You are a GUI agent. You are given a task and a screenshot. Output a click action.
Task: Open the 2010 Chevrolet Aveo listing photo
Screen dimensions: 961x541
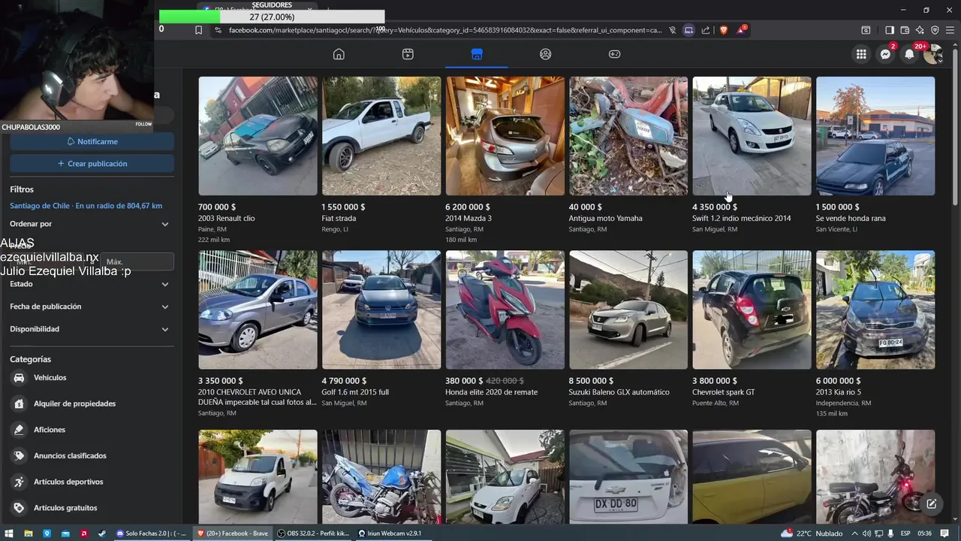pyautogui.click(x=258, y=310)
